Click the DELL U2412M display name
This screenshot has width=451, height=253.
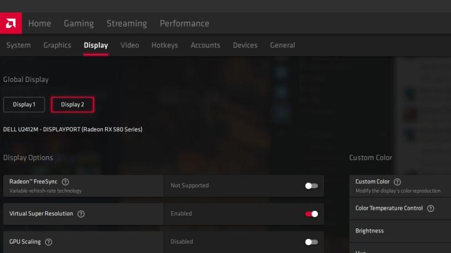pos(73,129)
